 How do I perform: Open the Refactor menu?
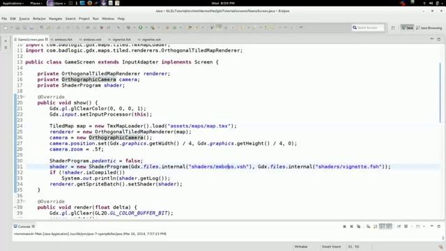(39, 19)
